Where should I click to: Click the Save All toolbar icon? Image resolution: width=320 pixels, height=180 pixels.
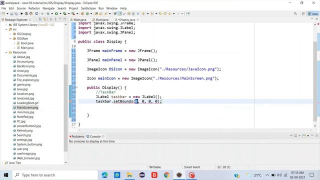coord(16,13)
